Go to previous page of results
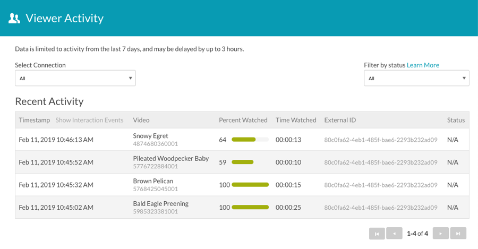The width and height of the screenshot is (478, 249). tap(394, 234)
